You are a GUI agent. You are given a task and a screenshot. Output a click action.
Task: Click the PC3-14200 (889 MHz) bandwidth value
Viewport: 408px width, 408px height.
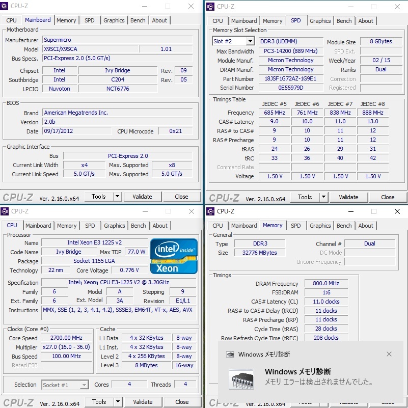[x=291, y=51]
